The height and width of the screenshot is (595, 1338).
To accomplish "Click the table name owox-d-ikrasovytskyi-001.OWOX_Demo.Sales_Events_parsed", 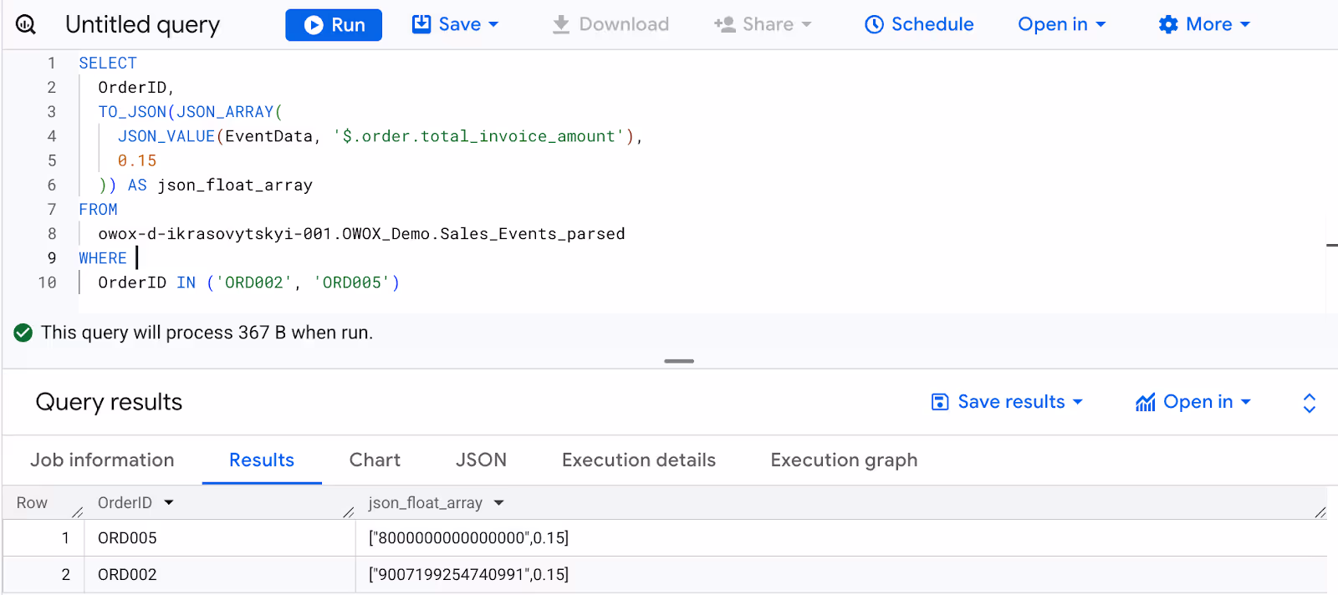I will tap(361, 234).
